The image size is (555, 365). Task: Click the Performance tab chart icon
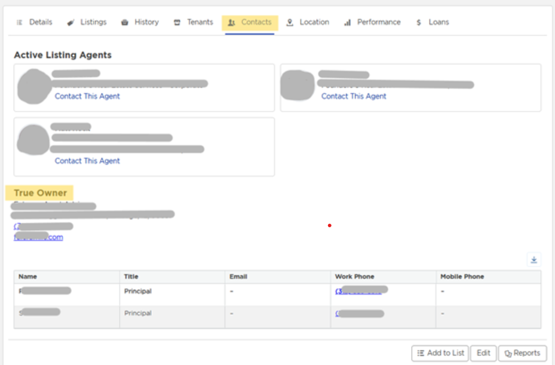click(347, 23)
